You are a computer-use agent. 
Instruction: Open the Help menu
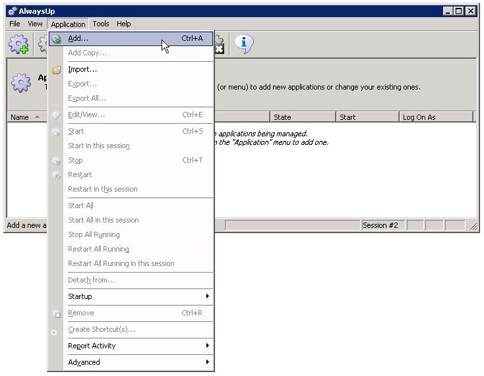124,24
